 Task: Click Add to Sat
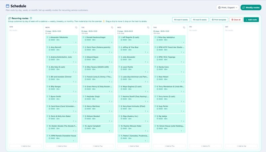pos(241,146)
